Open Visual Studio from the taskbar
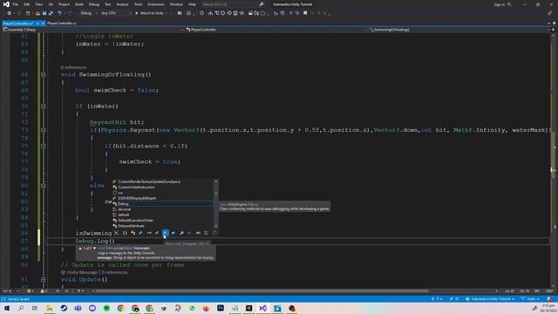The height and width of the screenshot is (314, 558). [x=263, y=308]
